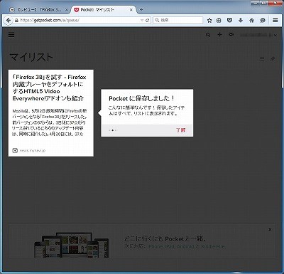Click the iPad link in the banner
The width and height of the screenshot is (284, 274).
point(170,246)
